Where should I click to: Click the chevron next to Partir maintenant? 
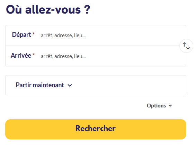(70, 86)
